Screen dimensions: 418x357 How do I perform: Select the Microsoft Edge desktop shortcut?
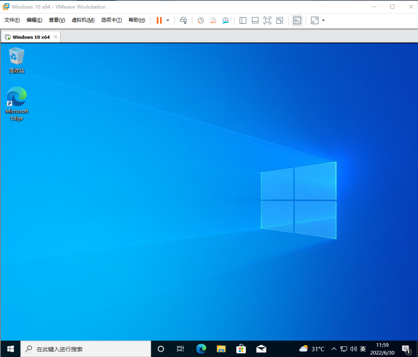pos(17,103)
